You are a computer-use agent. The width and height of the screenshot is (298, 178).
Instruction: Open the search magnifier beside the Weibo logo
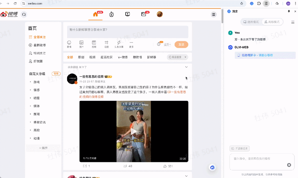[24, 14]
